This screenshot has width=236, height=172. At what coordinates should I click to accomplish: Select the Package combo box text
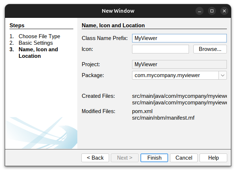pyautogui.click(x=175, y=75)
